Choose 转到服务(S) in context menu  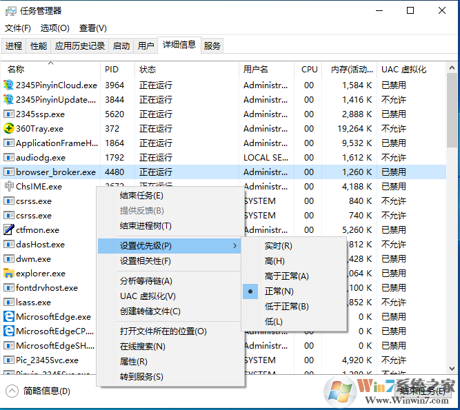click(170, 377)
